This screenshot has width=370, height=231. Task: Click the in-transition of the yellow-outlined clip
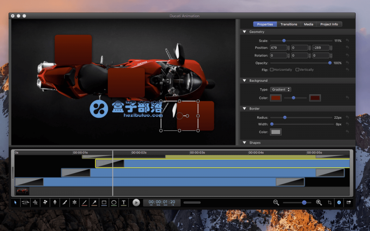[x=110, y=164]
